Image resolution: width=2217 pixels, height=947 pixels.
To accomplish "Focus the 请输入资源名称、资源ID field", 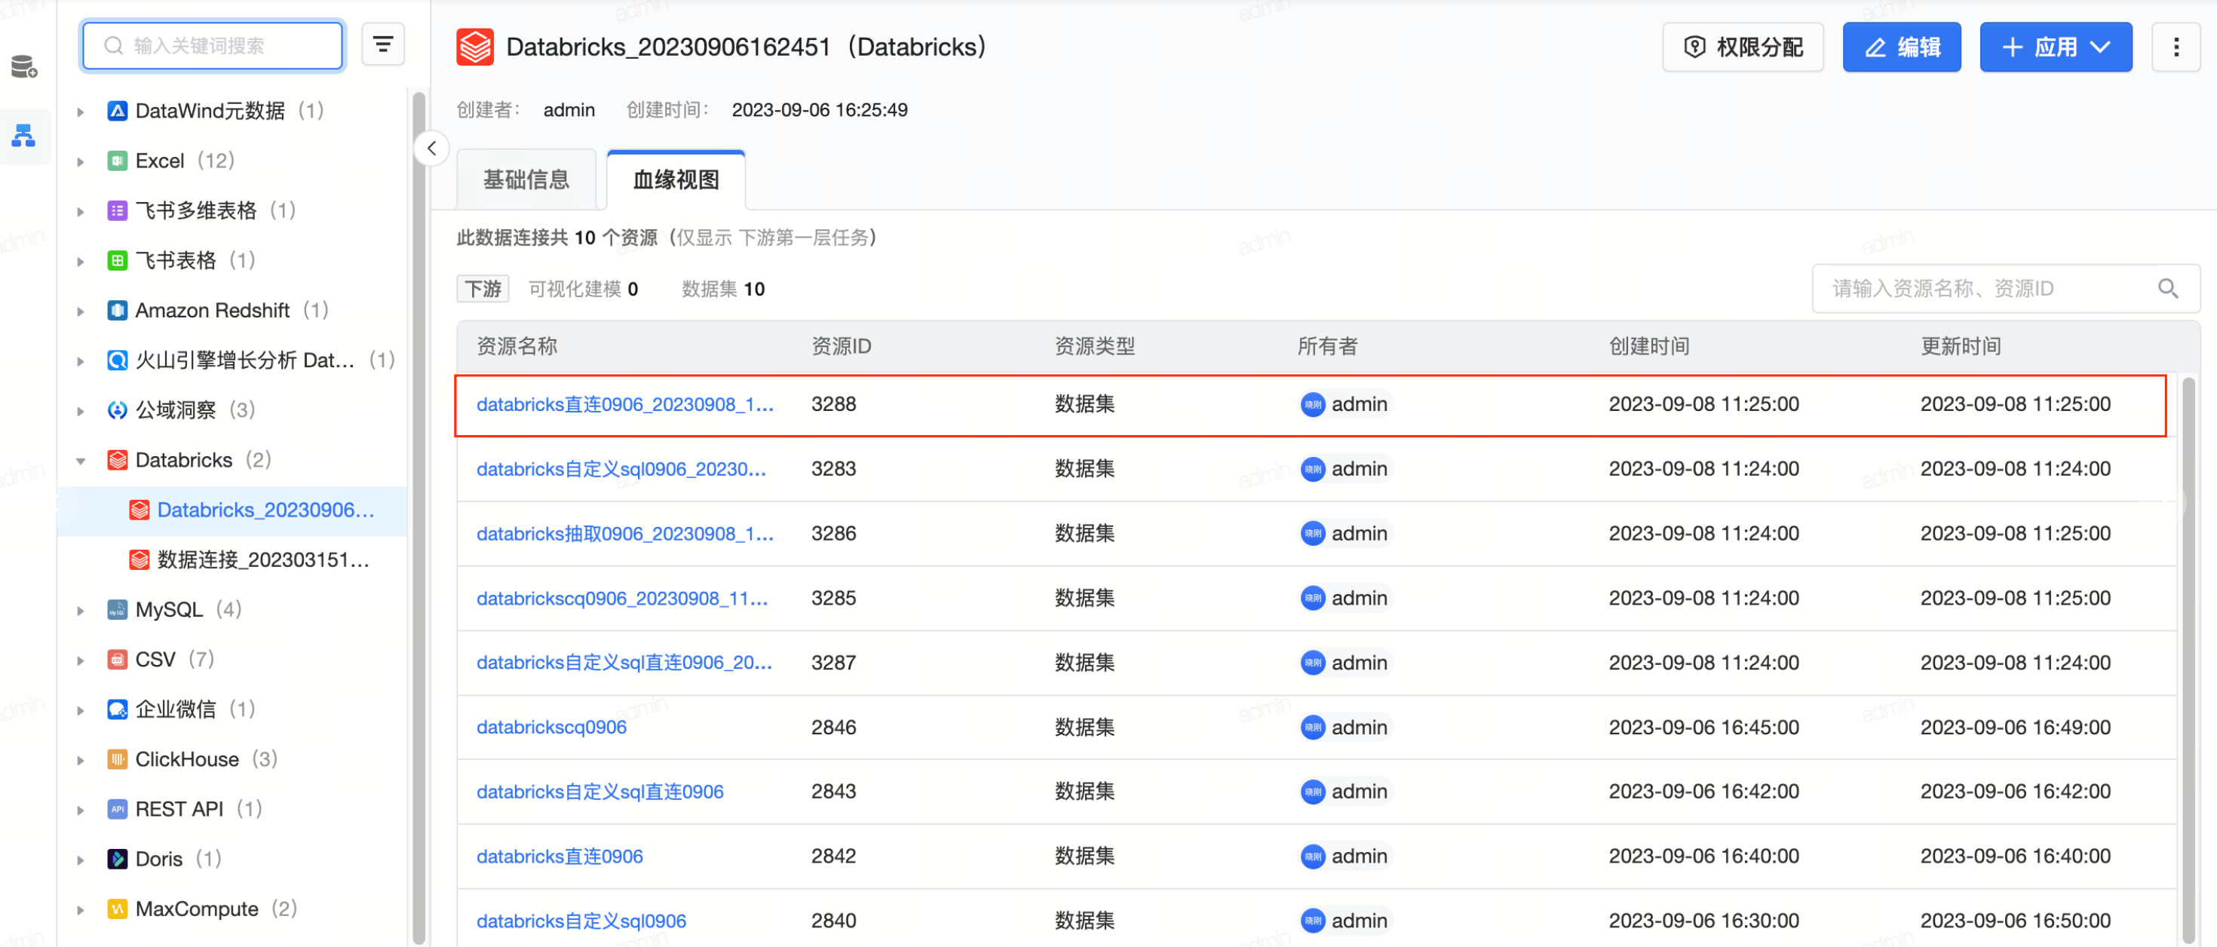I will point(2005,289).
